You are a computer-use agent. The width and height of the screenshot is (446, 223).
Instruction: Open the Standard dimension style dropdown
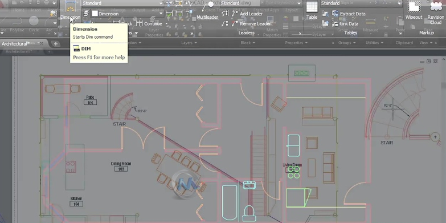point(123,3)
